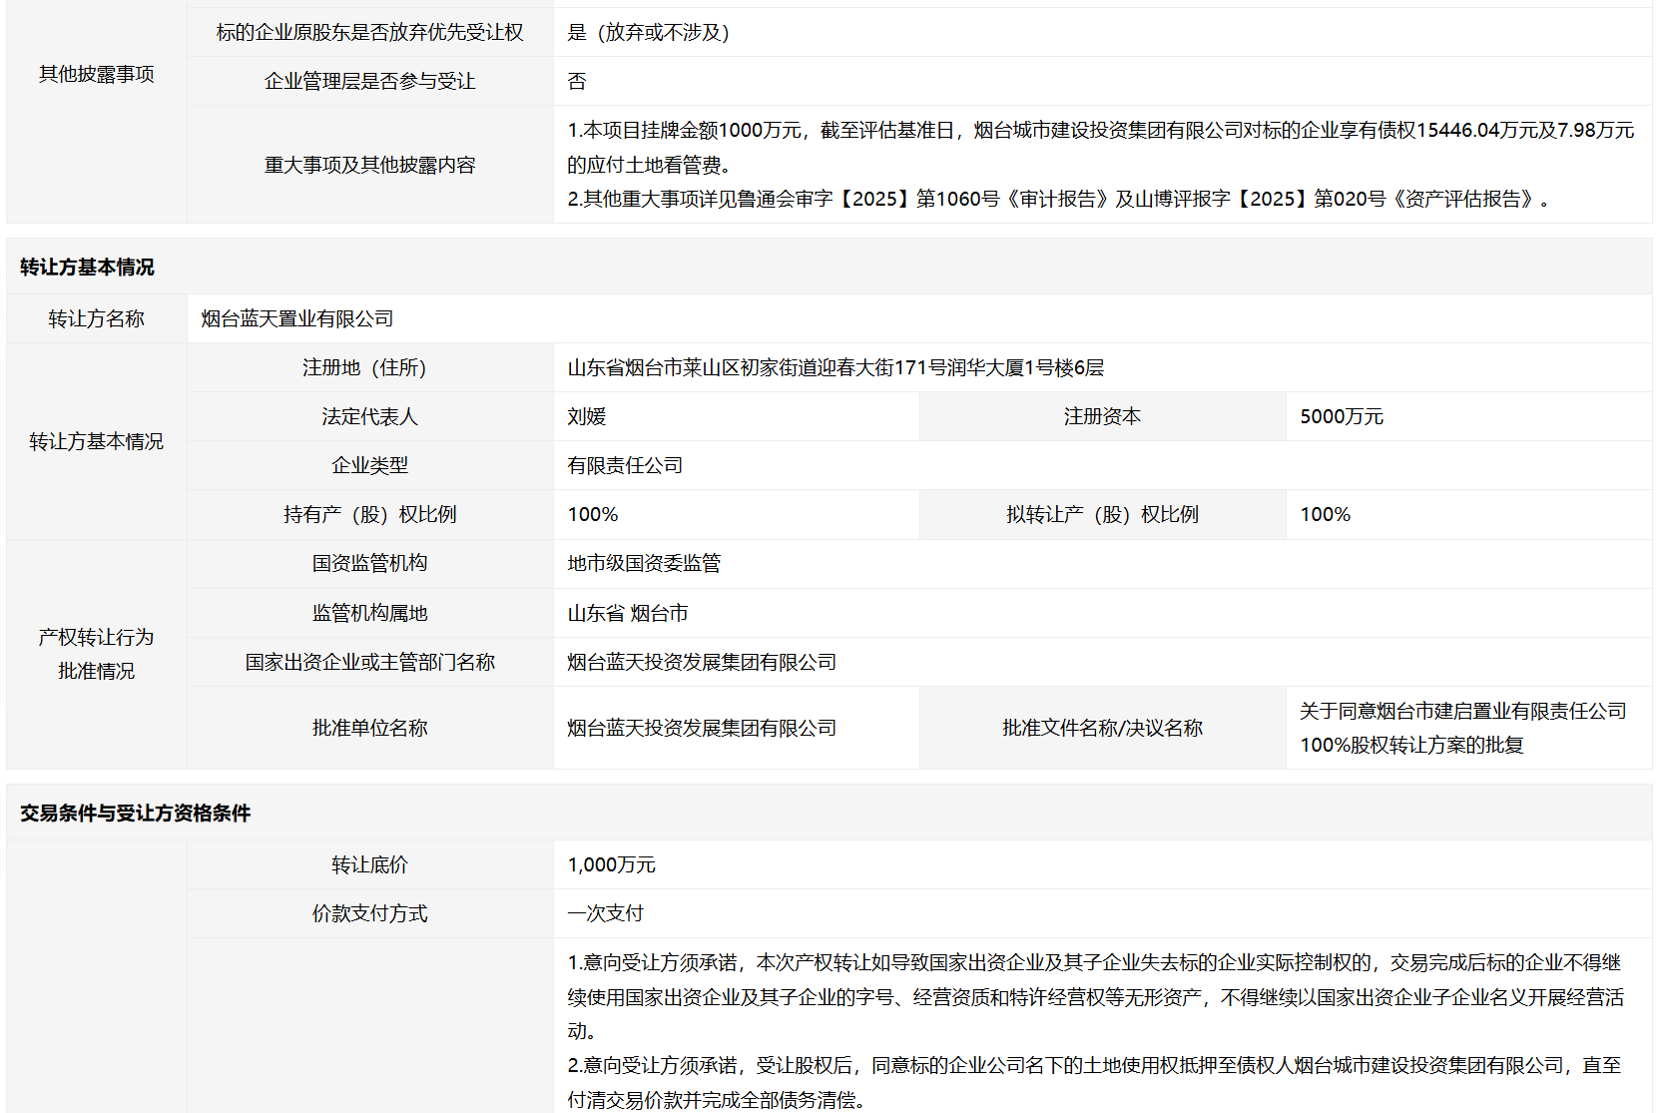Click the 国家出资企业或主管部门名称 label
The image size is (1657, 1113).
369,663
